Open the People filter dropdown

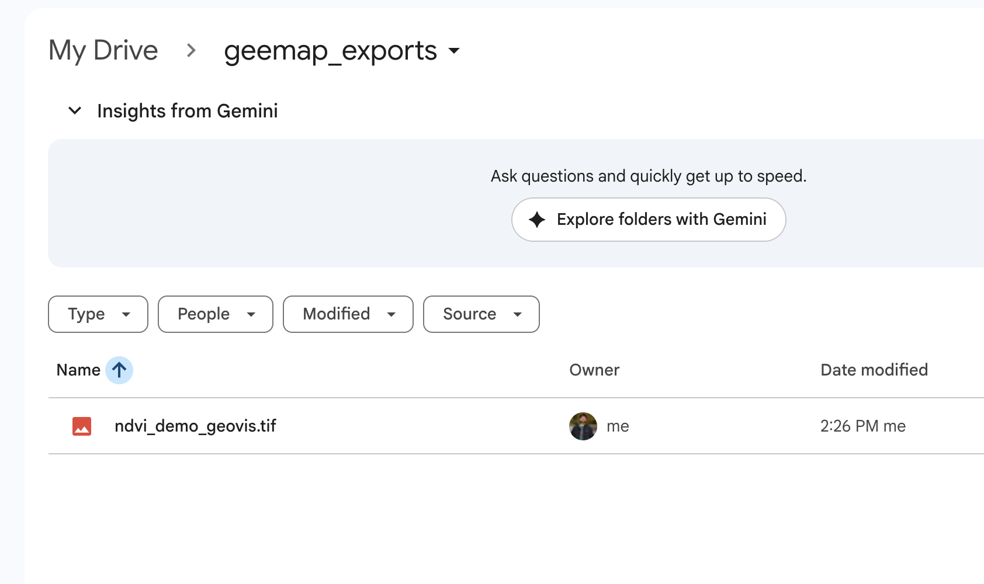[x=216, y=314]
